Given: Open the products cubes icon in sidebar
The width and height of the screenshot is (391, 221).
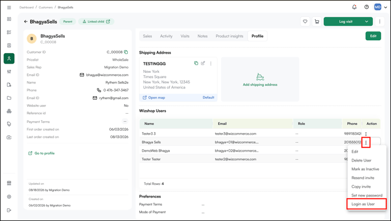Looking at the screenshot, I should pos(9,111).
